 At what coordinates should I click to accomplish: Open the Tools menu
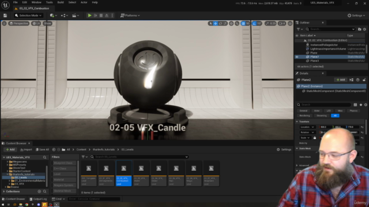pos(49,2)
